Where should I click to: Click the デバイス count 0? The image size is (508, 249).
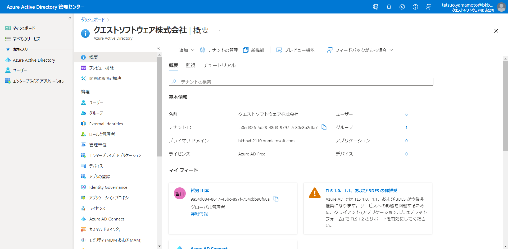point(406,154)
